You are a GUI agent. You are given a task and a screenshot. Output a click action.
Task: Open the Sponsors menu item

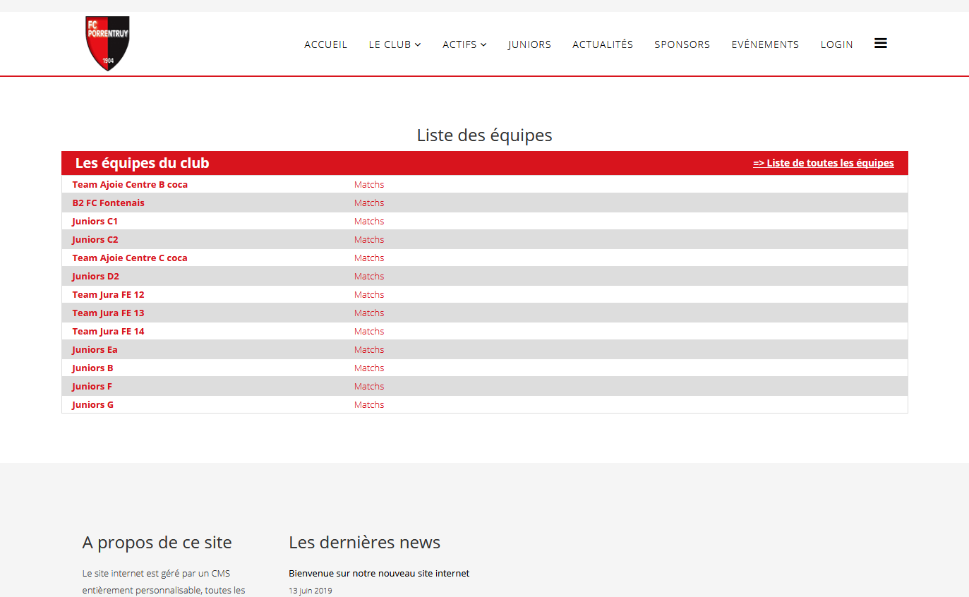coord(682,44)
